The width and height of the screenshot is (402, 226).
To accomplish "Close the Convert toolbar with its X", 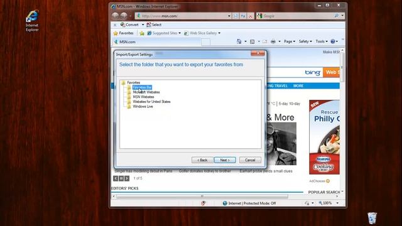I will point(115,25).
